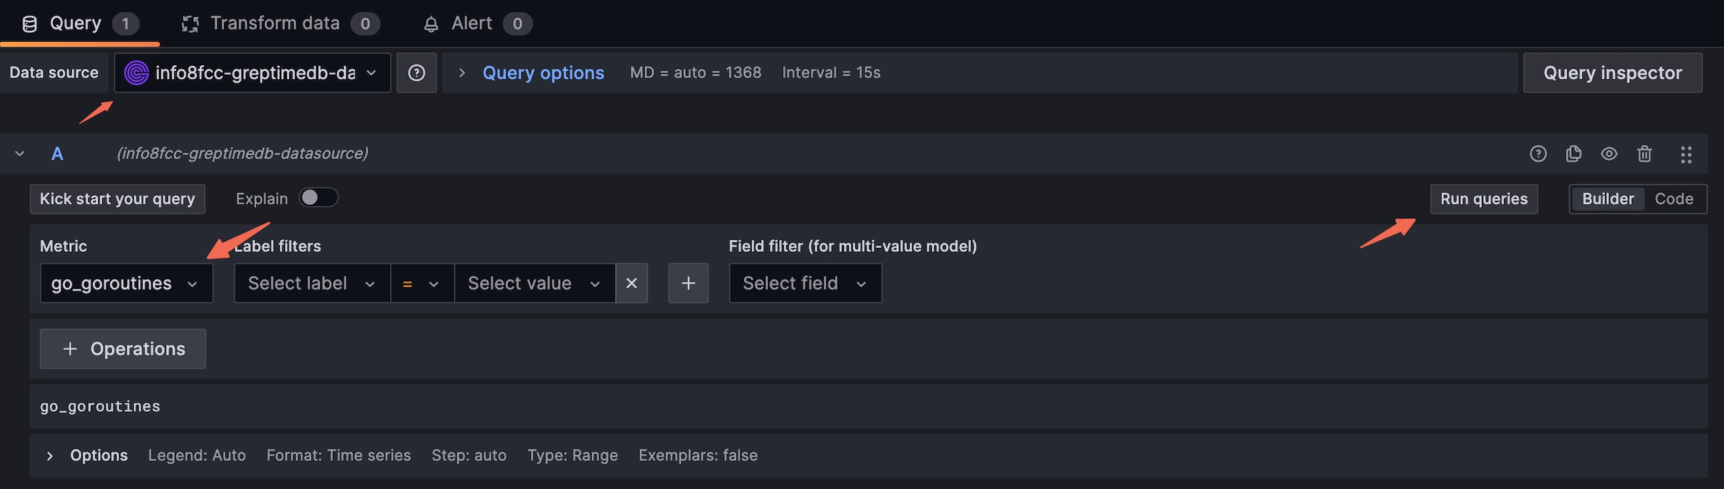The width and height of the screenshot is (1724, 489).
Task: Open the datasource help icon
Action: point(417,73)
